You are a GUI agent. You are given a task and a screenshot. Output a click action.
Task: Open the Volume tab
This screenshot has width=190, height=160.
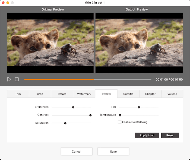(x=172, y=94)
